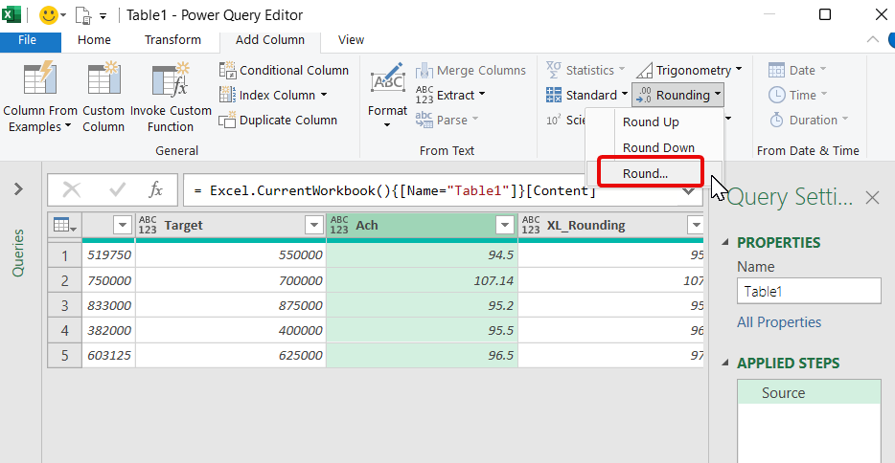Open the View ribbon tab

click(351, 39)
